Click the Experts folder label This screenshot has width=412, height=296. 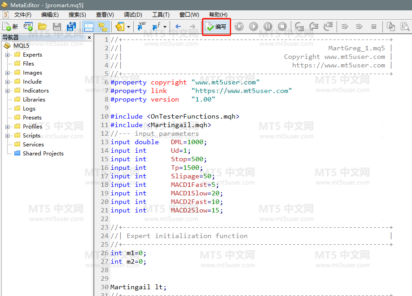32,55
